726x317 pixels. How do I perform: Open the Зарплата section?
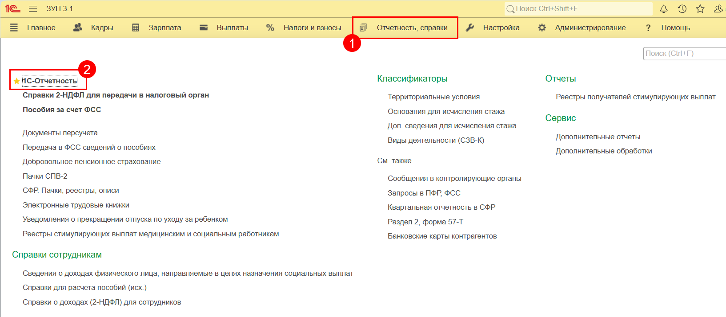(164, 28)
